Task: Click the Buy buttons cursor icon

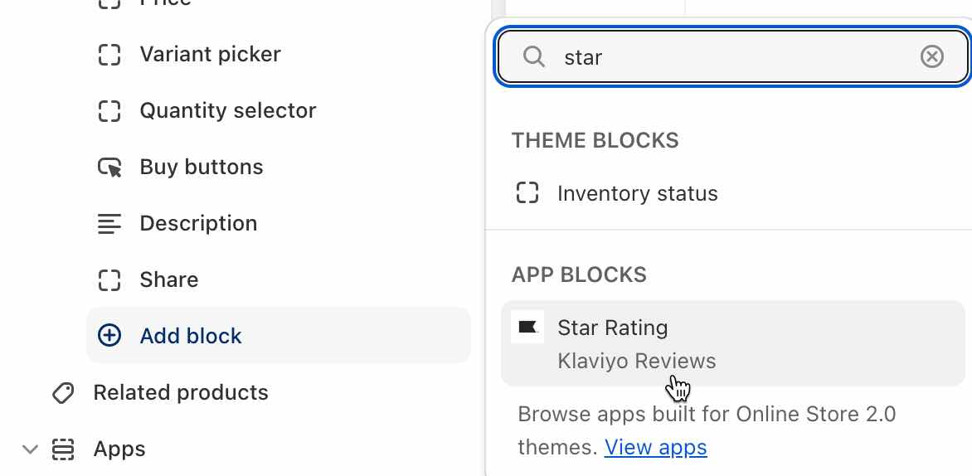Action: tap(109, 168)
